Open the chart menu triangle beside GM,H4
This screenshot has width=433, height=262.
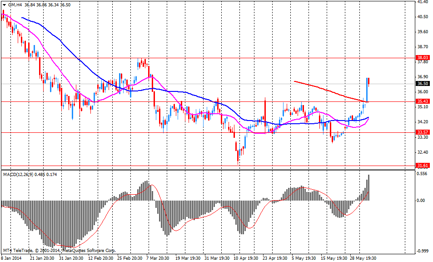[4, 5]
